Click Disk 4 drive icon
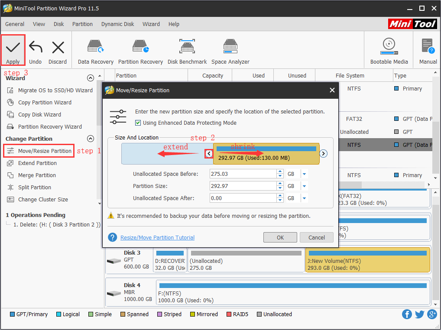 [114, 294]
